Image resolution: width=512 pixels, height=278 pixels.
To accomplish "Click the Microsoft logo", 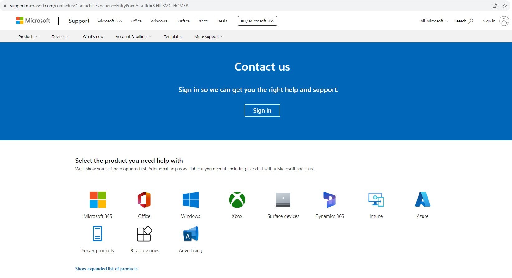I will [33, 21].
